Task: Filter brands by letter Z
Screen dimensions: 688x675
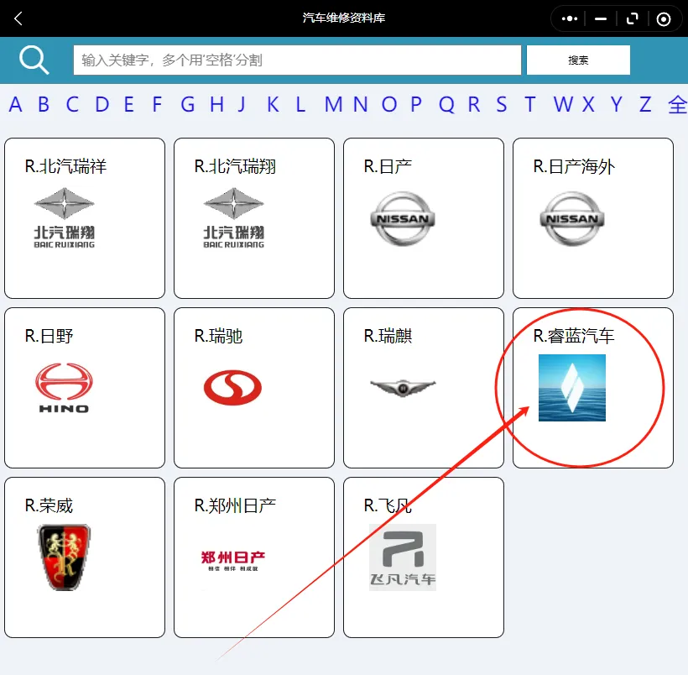Action: point(645,104)
